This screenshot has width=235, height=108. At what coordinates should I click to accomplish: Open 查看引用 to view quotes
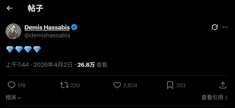214,98
